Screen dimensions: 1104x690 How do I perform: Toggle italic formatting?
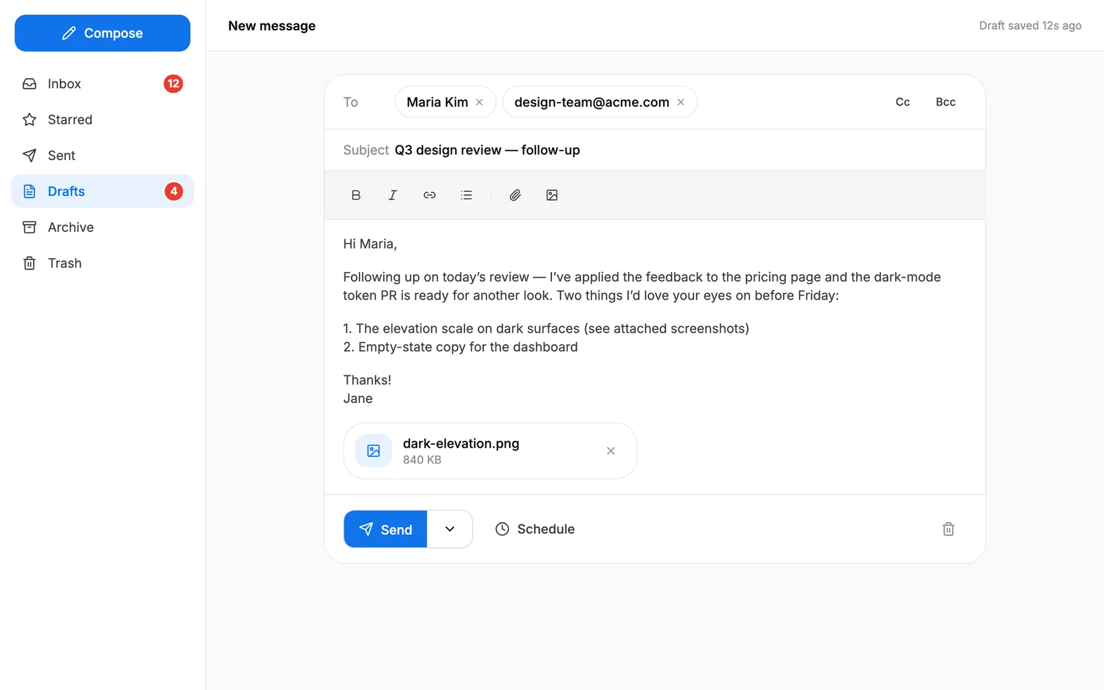393,195
